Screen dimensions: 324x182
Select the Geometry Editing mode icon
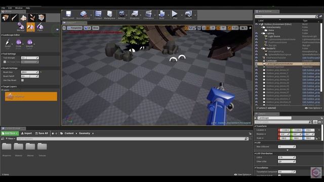pyautogui.click(x=41, y=18)
